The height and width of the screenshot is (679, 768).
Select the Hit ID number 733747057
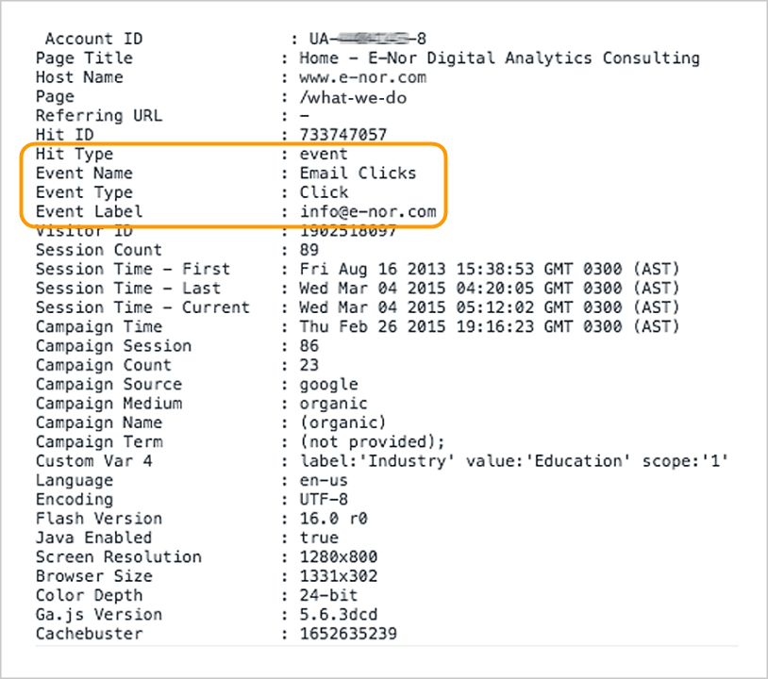coord(343,135)
